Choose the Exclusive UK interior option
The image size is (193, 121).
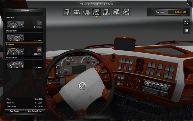click(x=24, y=63)
